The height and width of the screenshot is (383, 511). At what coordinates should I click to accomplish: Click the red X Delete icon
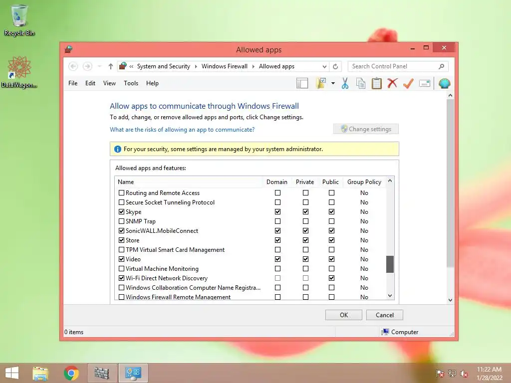tap(392, 83)
